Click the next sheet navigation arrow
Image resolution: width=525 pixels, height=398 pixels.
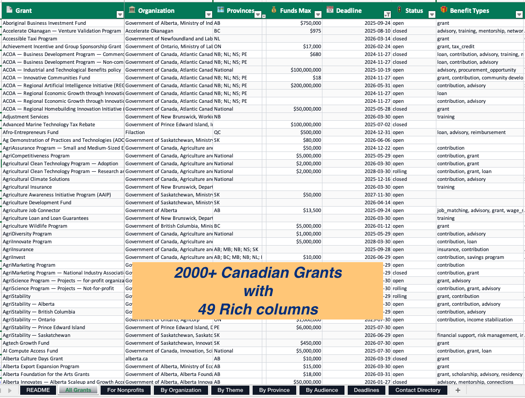pyautogui.click(x=10, y=390)
